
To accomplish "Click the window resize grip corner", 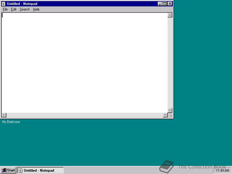I will point(170,115).
